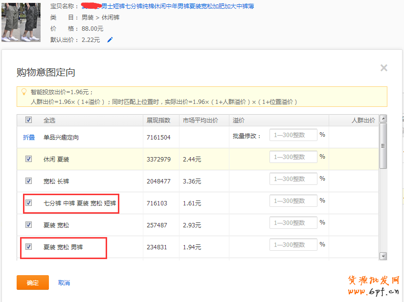Collapse the list via the 折叠 link

[x=29, y=138]
